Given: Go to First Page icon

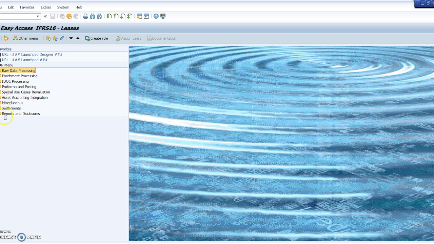Looking at the screenshot, I should click(109, 16).
